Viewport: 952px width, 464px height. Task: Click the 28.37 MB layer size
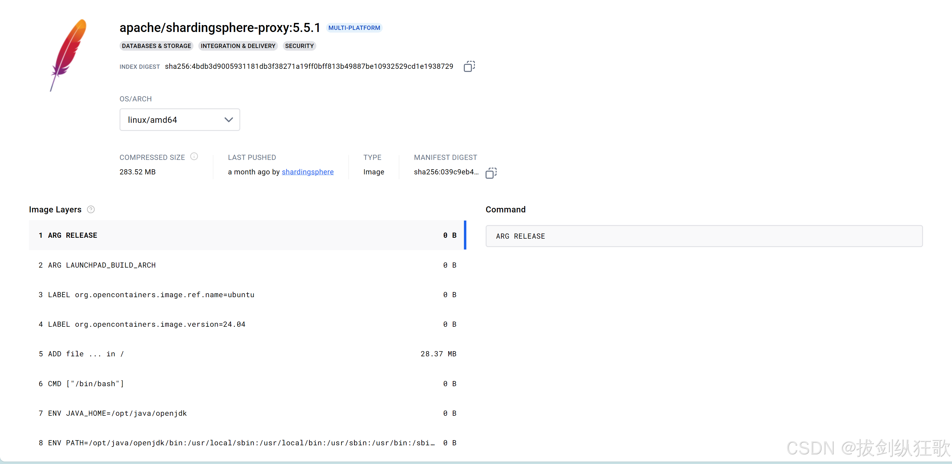click(x=438, y=354)
